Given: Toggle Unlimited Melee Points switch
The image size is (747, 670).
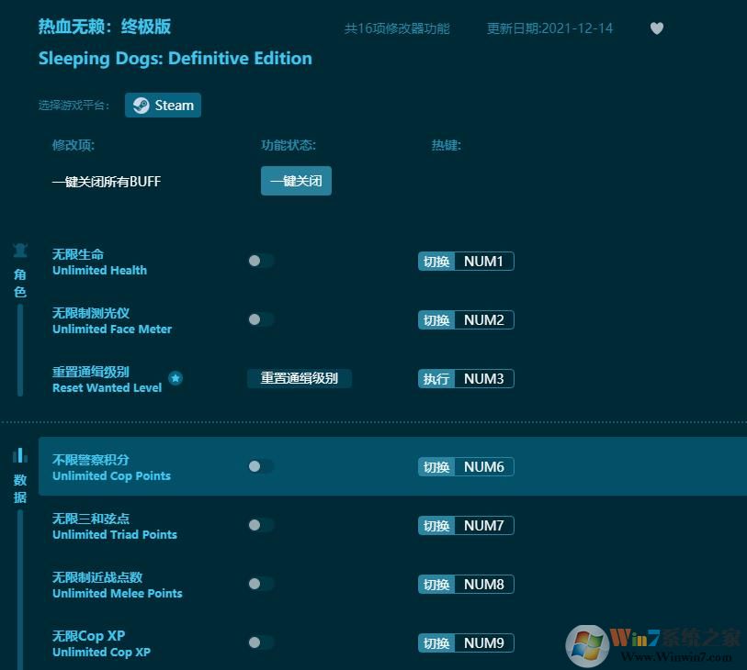Looking at the screenshot, I should (x=261, y=584).
